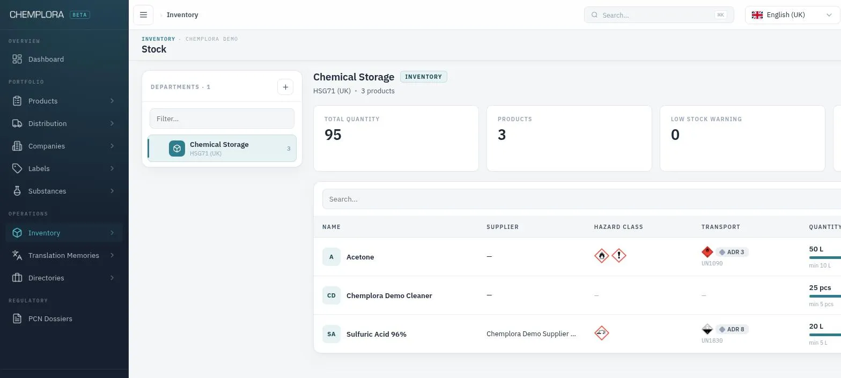841x378 pixels.
Task: Click 'Chemplora Demo Supplier ...' cell
Action: (x=531, y=333)
